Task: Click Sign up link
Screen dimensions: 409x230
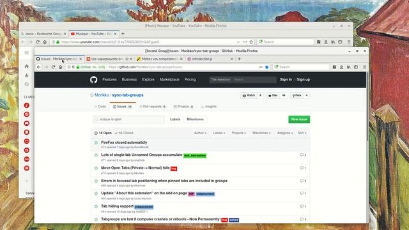Action: (303, 79)
